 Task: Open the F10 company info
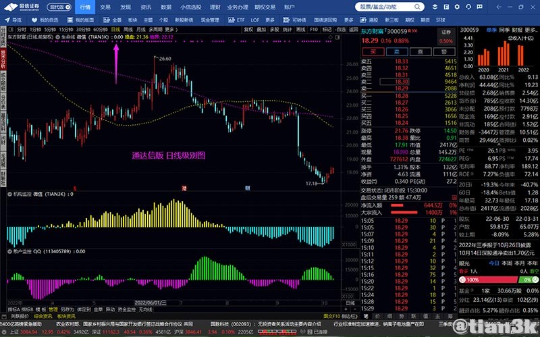click(x=314, y=30)
